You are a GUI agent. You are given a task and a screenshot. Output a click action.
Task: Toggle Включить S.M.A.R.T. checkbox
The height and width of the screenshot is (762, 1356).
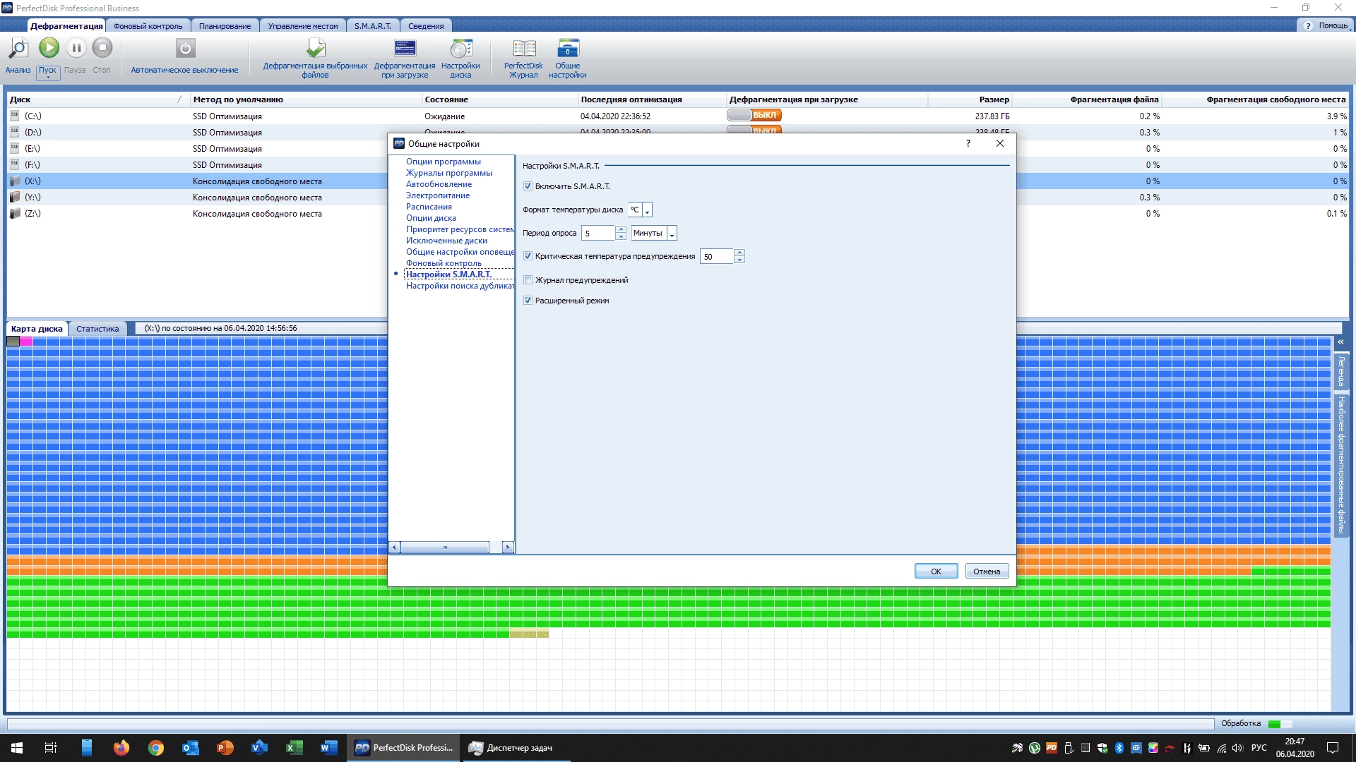pyautogui.click(x=528, y=186)
